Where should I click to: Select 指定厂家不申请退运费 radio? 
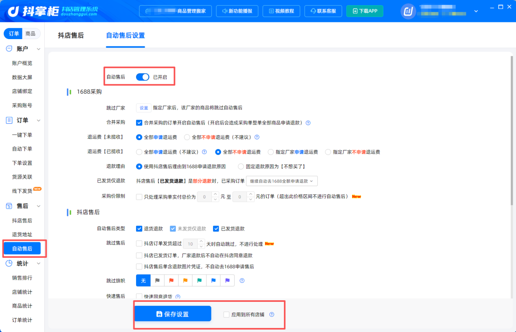pos(328,152)
